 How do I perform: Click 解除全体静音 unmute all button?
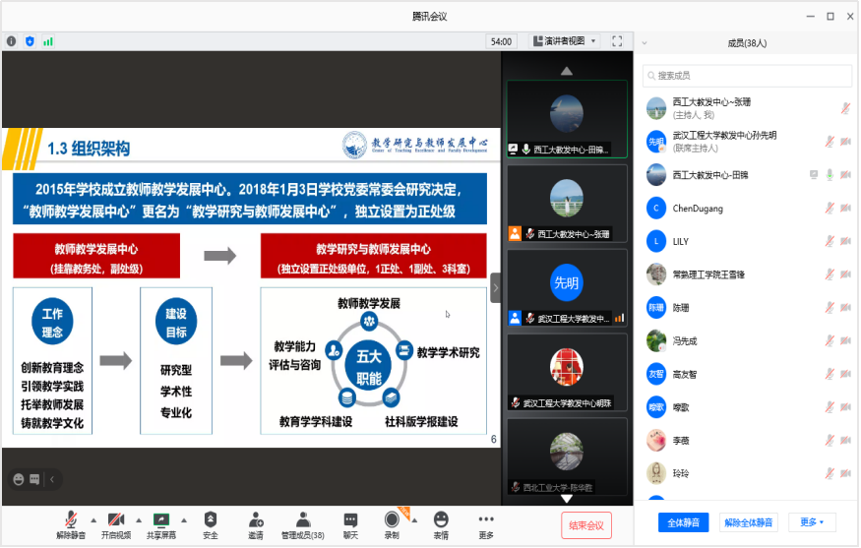pyautogui.click(x=749, y=522)
